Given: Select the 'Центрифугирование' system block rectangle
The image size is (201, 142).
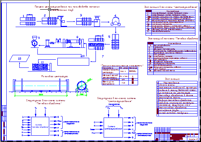Looking at the screenshot, I should click(113, 128).
